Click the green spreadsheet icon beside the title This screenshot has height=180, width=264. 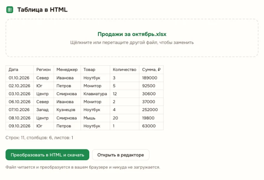10,10
